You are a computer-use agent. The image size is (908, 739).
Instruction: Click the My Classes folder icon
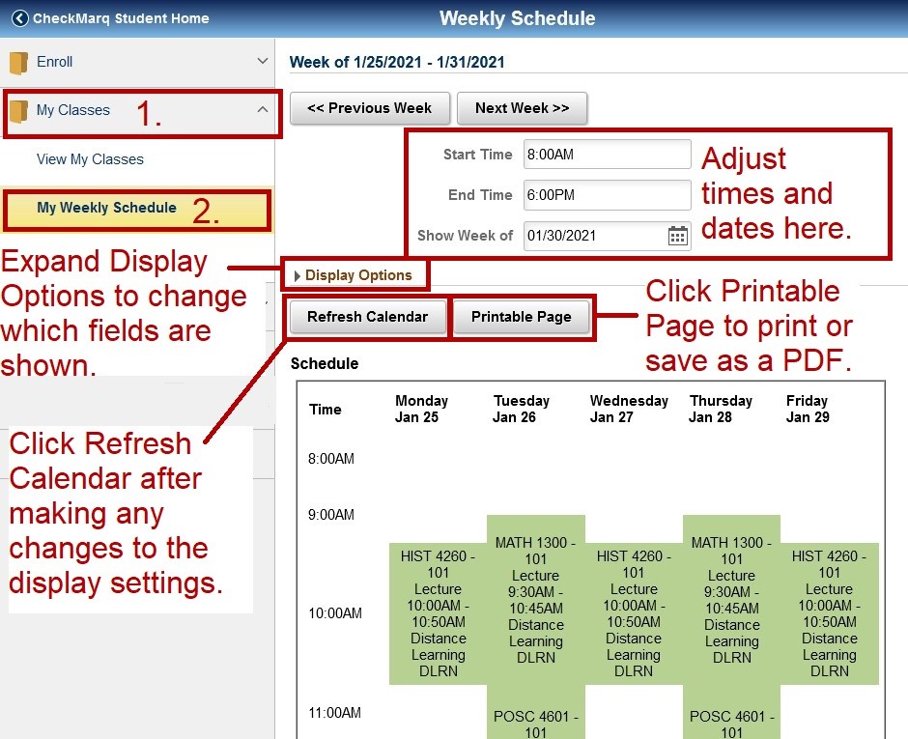[18, 111]
